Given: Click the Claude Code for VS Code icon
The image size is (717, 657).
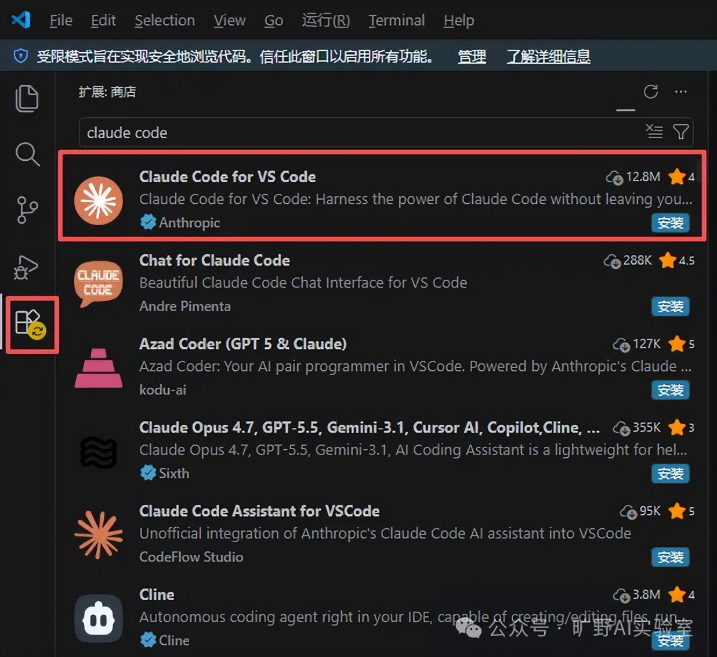Looking at the screenshot, I should click(99, 201).
